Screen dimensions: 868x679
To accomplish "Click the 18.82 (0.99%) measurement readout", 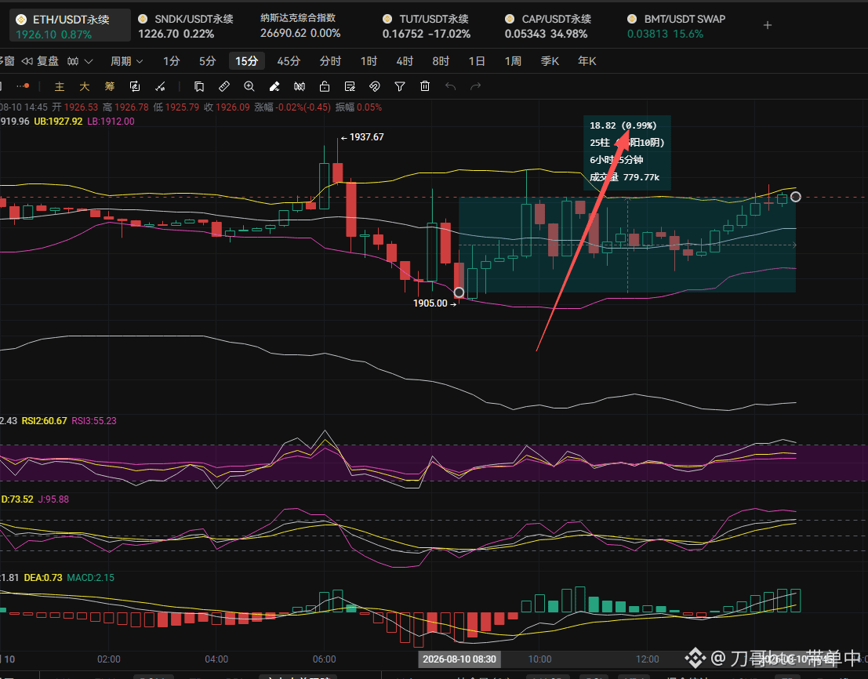I will click(x=623, y=125).
